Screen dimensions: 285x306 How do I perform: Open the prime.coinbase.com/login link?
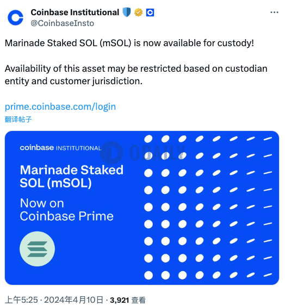pos(60,107)
